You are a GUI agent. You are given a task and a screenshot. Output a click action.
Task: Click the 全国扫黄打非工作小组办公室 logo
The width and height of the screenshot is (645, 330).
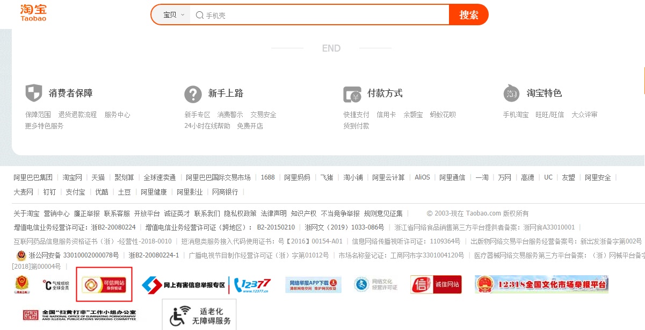coord(79,314)
